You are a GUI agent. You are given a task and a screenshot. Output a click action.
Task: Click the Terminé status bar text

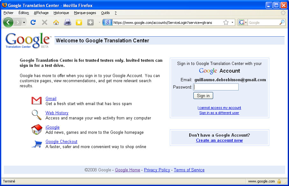pos(9,182)
